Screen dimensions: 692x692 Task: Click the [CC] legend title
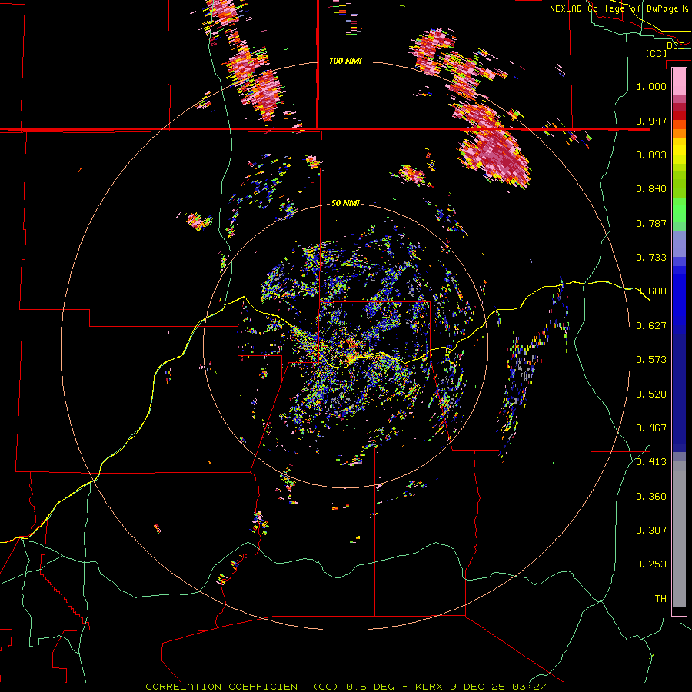tap(656, 53)
